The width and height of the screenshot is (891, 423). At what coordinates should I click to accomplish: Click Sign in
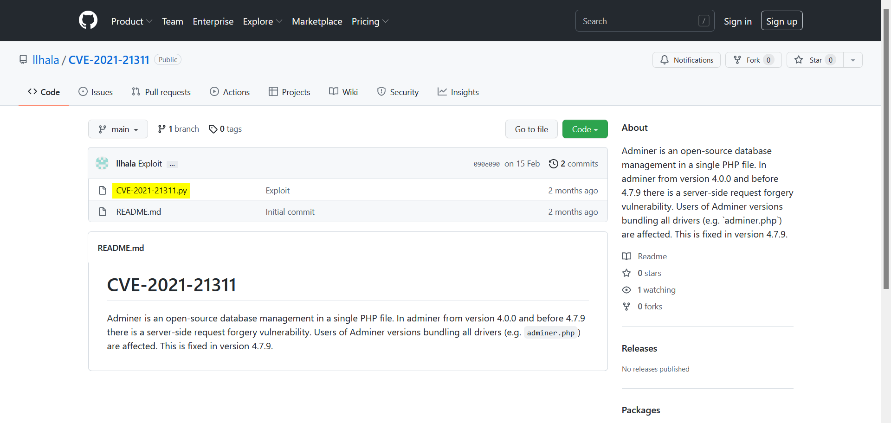point(737,21)
